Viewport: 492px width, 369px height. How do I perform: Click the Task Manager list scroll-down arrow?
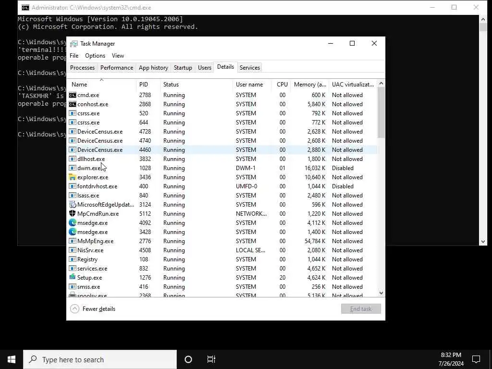(381, 293)
